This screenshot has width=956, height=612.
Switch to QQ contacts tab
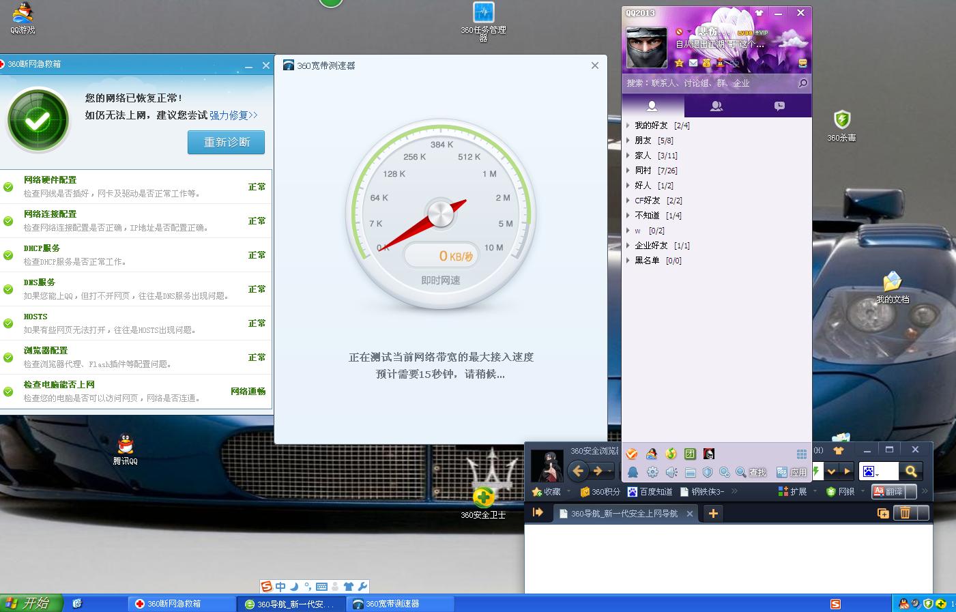(652, 106)
